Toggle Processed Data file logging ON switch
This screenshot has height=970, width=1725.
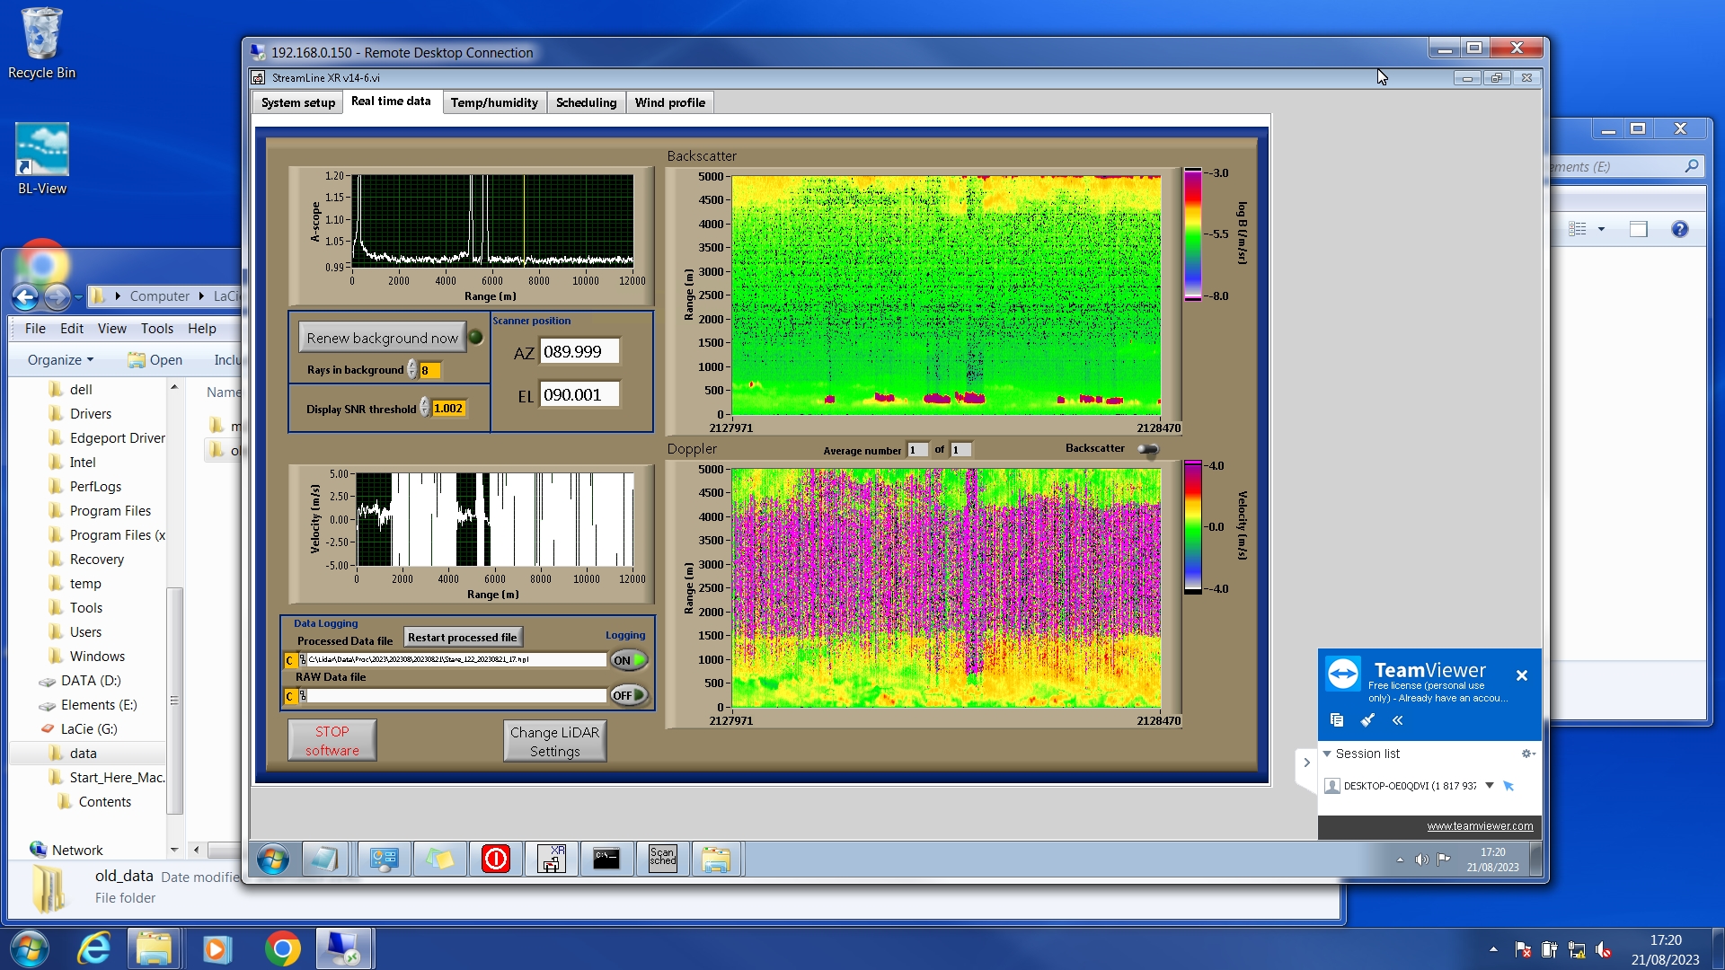(629, 660)
